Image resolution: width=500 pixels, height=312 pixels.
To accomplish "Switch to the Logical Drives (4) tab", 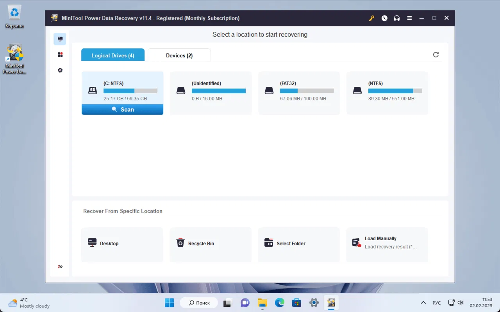I will [113, 55].
